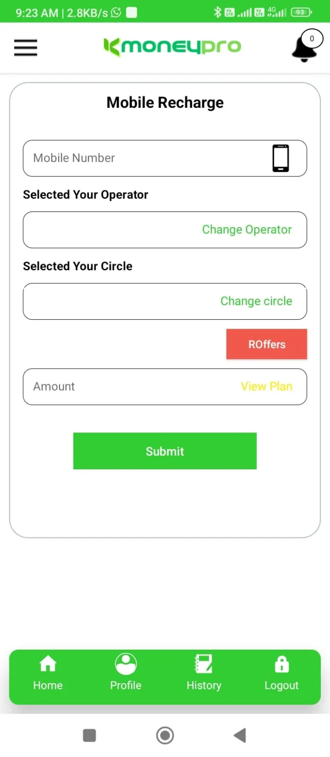This screenshot has height=757, width=330.
Task: Tap the notification count badge showing 0
Action: [312, 38]
